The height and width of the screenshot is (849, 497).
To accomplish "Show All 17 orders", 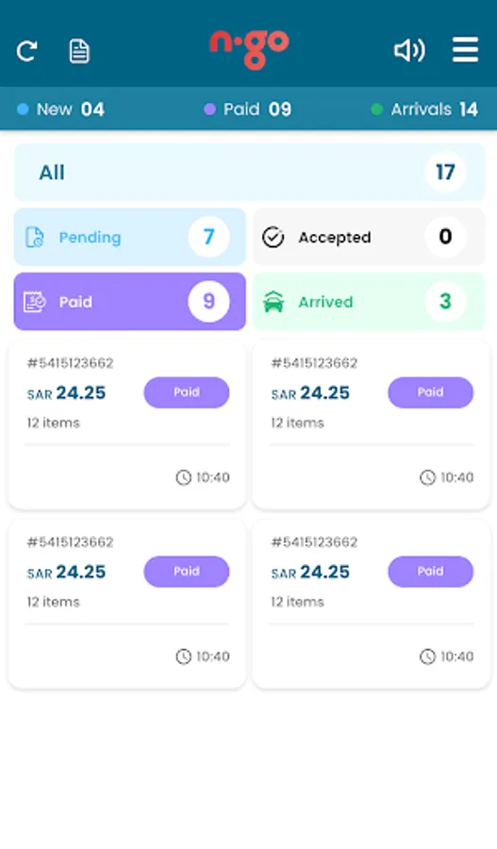I will click(249, 173).
